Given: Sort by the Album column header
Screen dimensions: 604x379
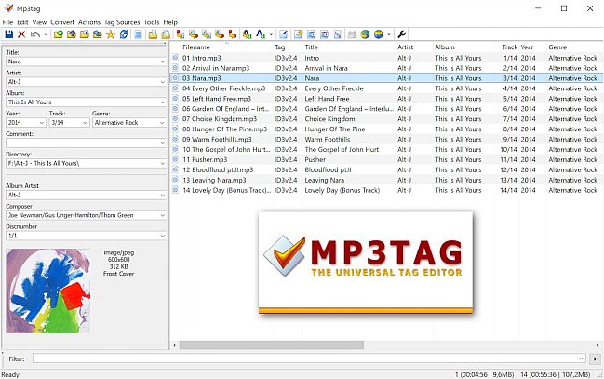Looking at the screenshot, I should [x=445, y=47].
